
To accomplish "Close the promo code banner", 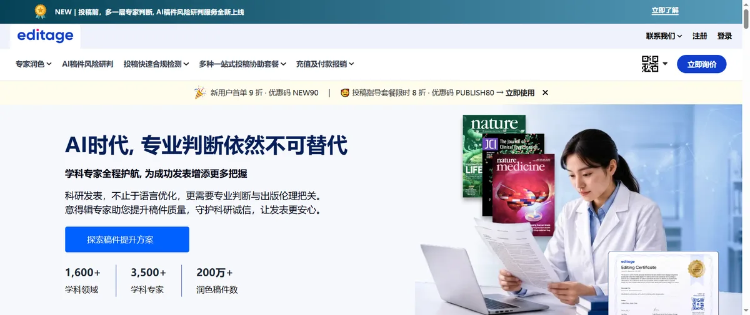I will point(545,92).
